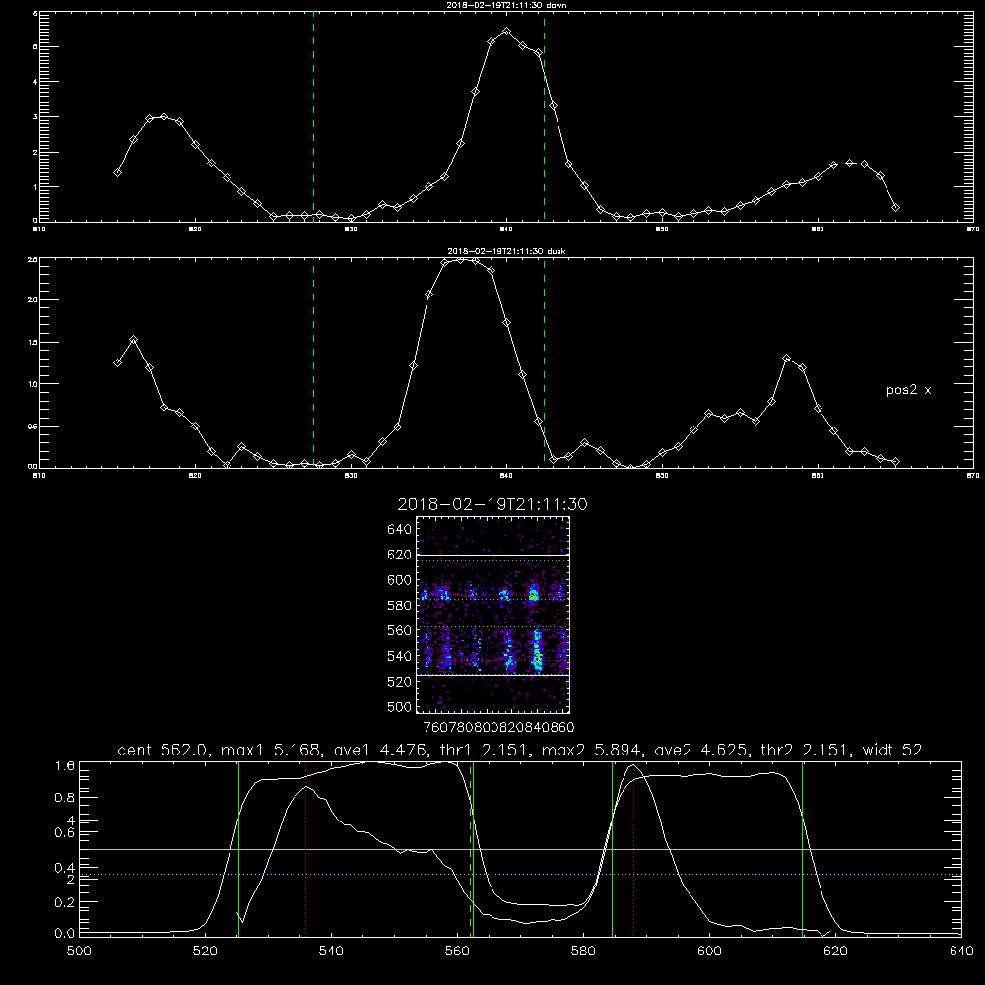Click the "ave2 4.625" value in stats line
Image resolution: width=985 pixels, height=985 pixels.
coord(700,750)
